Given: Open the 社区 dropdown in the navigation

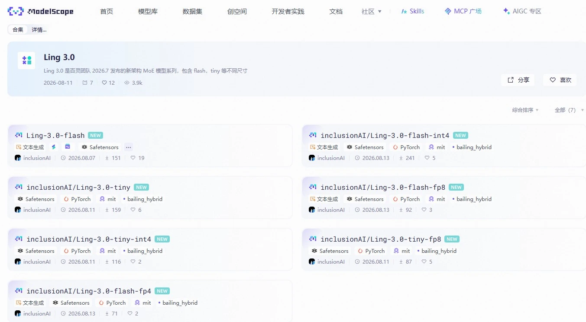Looking at the screenshot, I should point(372,11).
